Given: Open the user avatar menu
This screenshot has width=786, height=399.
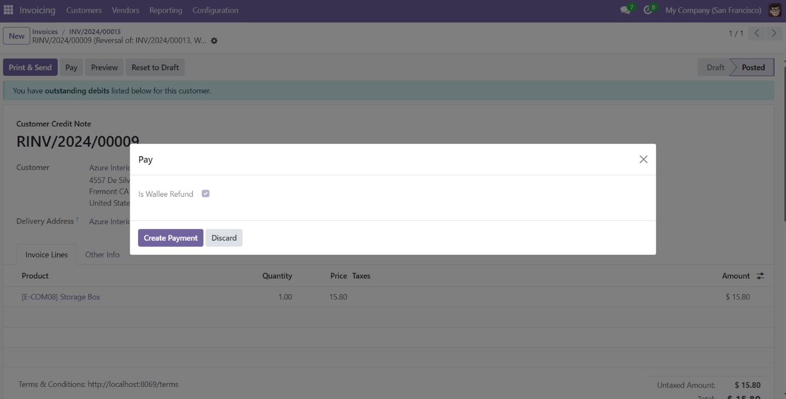Looking at the screenshot, I should click(x=774, y=10).
